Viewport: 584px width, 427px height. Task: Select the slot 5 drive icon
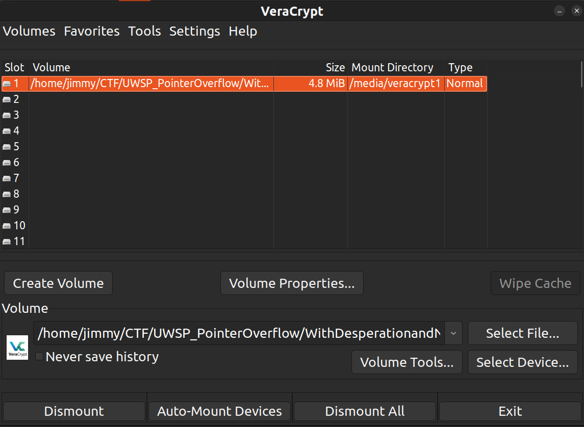click(7, 147)
